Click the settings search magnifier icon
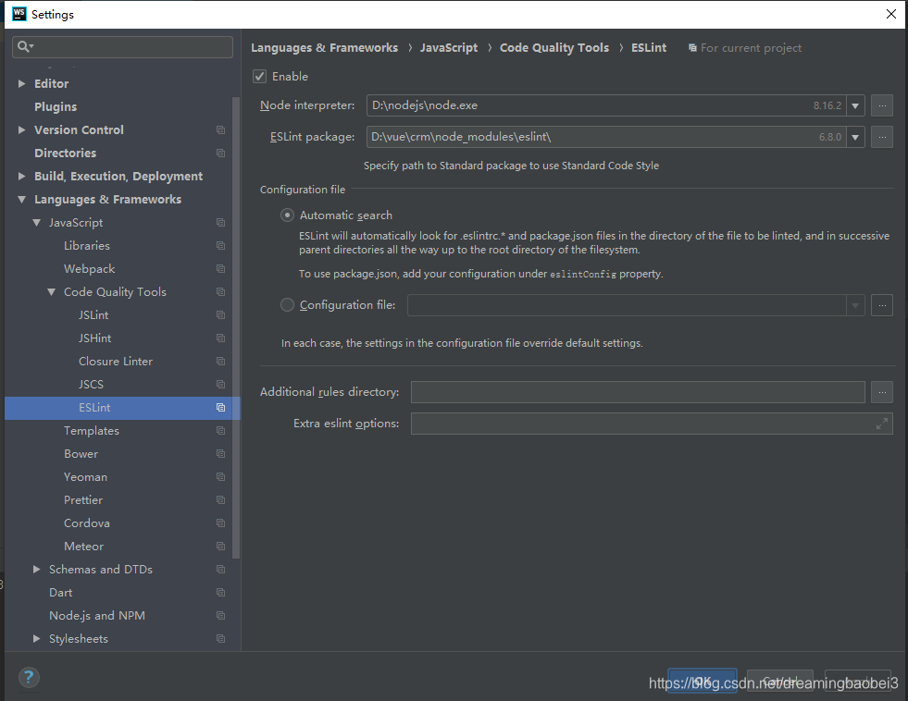The width and height of the screenshot is (908, 701). pos(23,46)
